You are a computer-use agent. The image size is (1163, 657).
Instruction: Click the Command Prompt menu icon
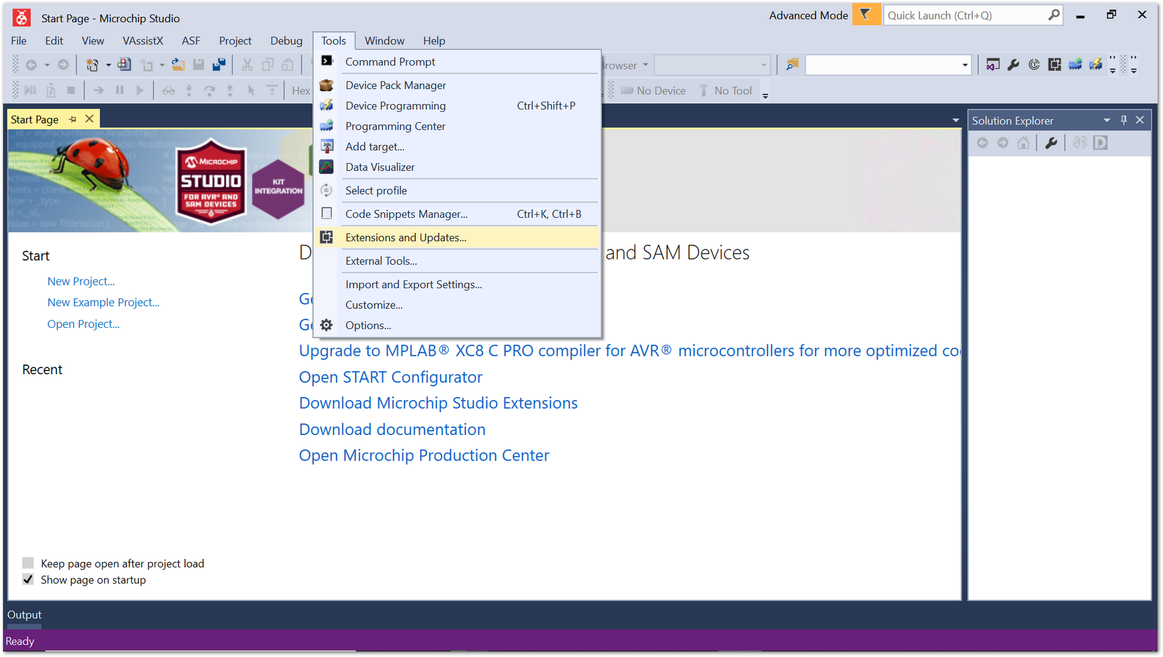tap(327, 61)
